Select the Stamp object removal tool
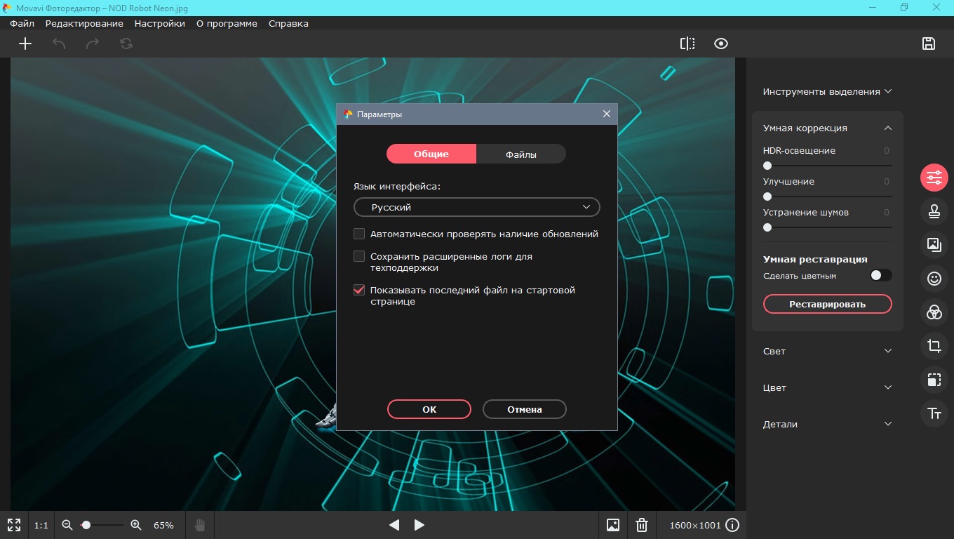This screenshot has width=954, height=539. coord(934,211)
